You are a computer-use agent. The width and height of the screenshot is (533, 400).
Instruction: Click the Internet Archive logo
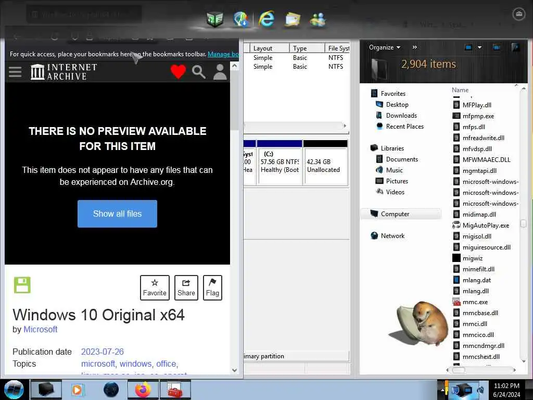click(64, 72)
